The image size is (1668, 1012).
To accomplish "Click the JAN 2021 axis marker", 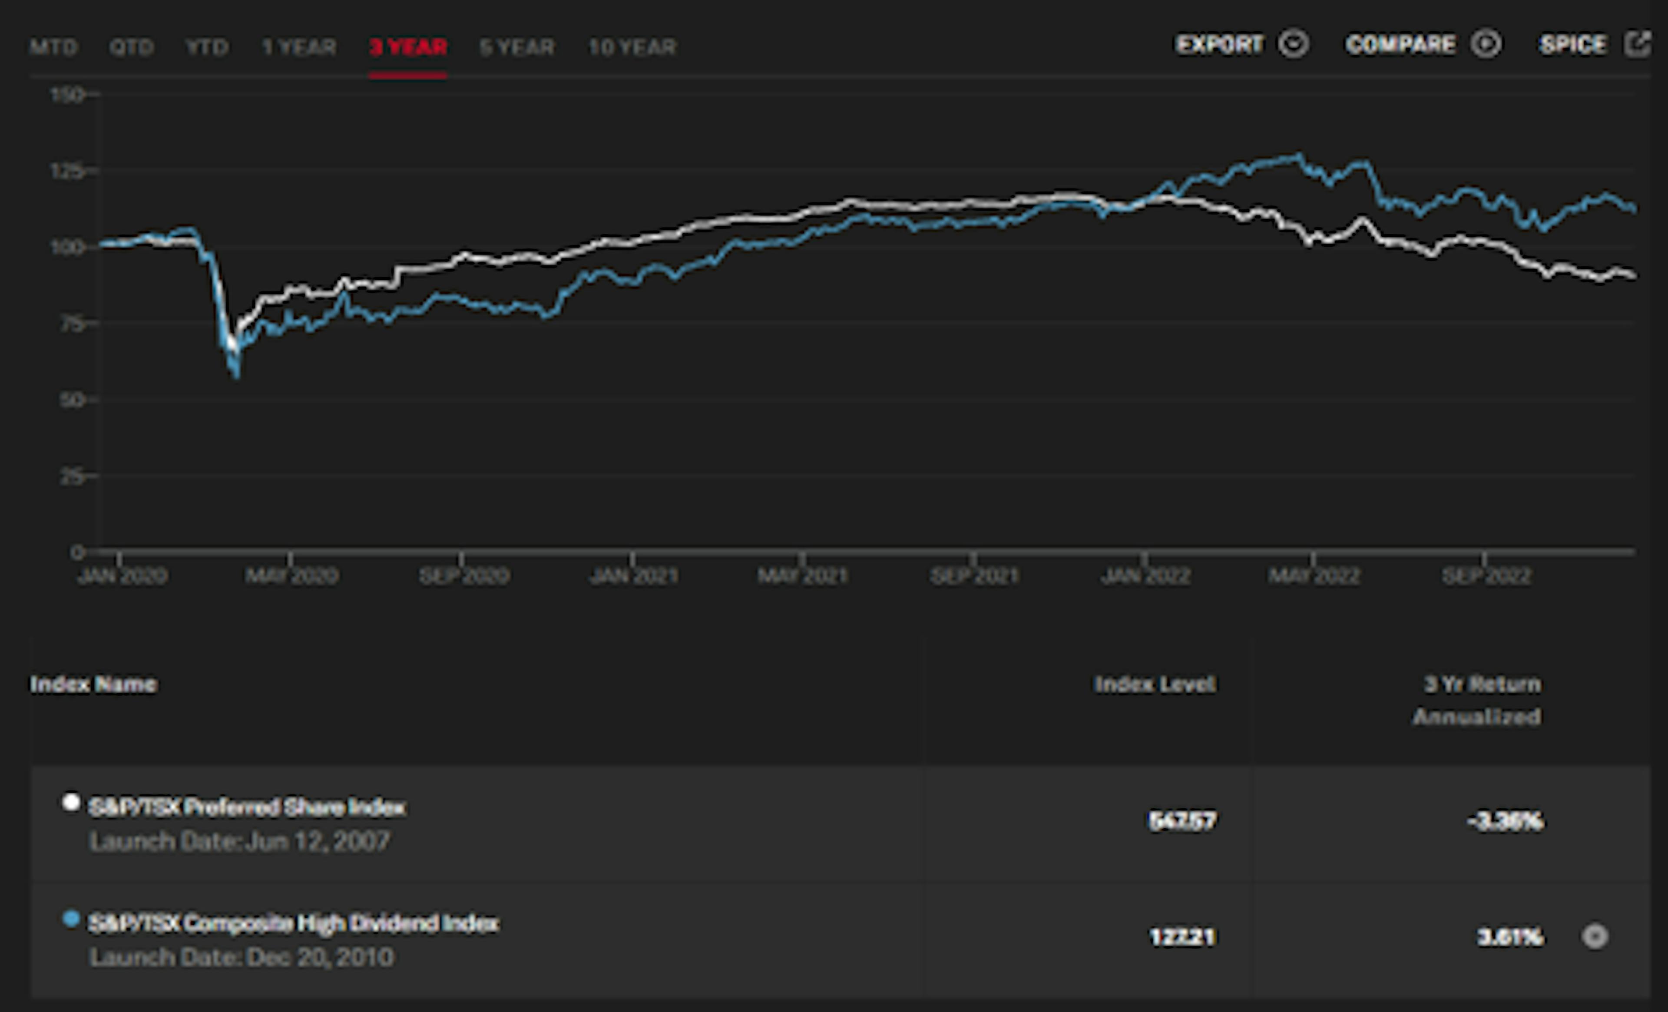I will click(x=634, y=575).
